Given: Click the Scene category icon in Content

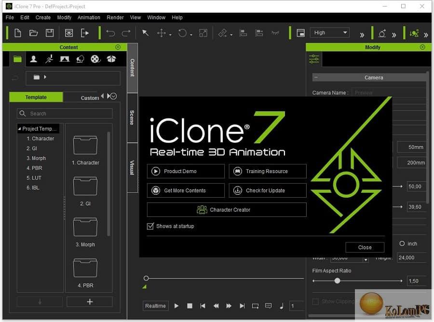Looking at the screenshot, I should coord(65,59).
